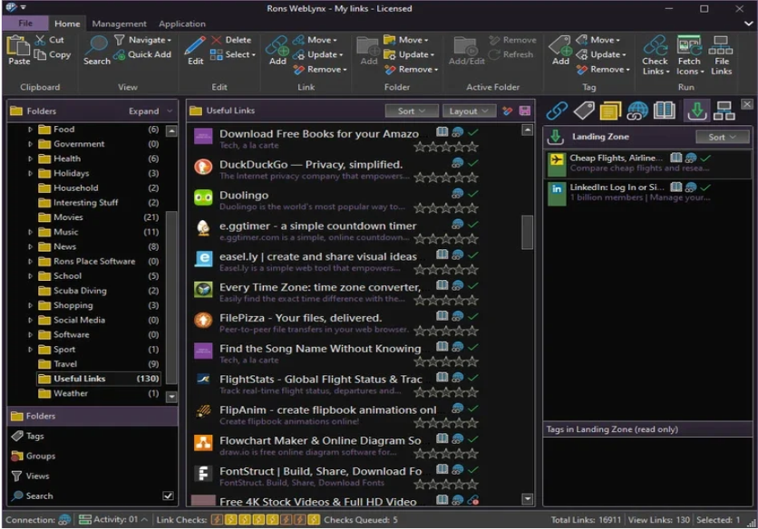Toggle checkmark on LinkedIn landing item
The height and width of the screenshot is (529, 758).
click(705, 187)
